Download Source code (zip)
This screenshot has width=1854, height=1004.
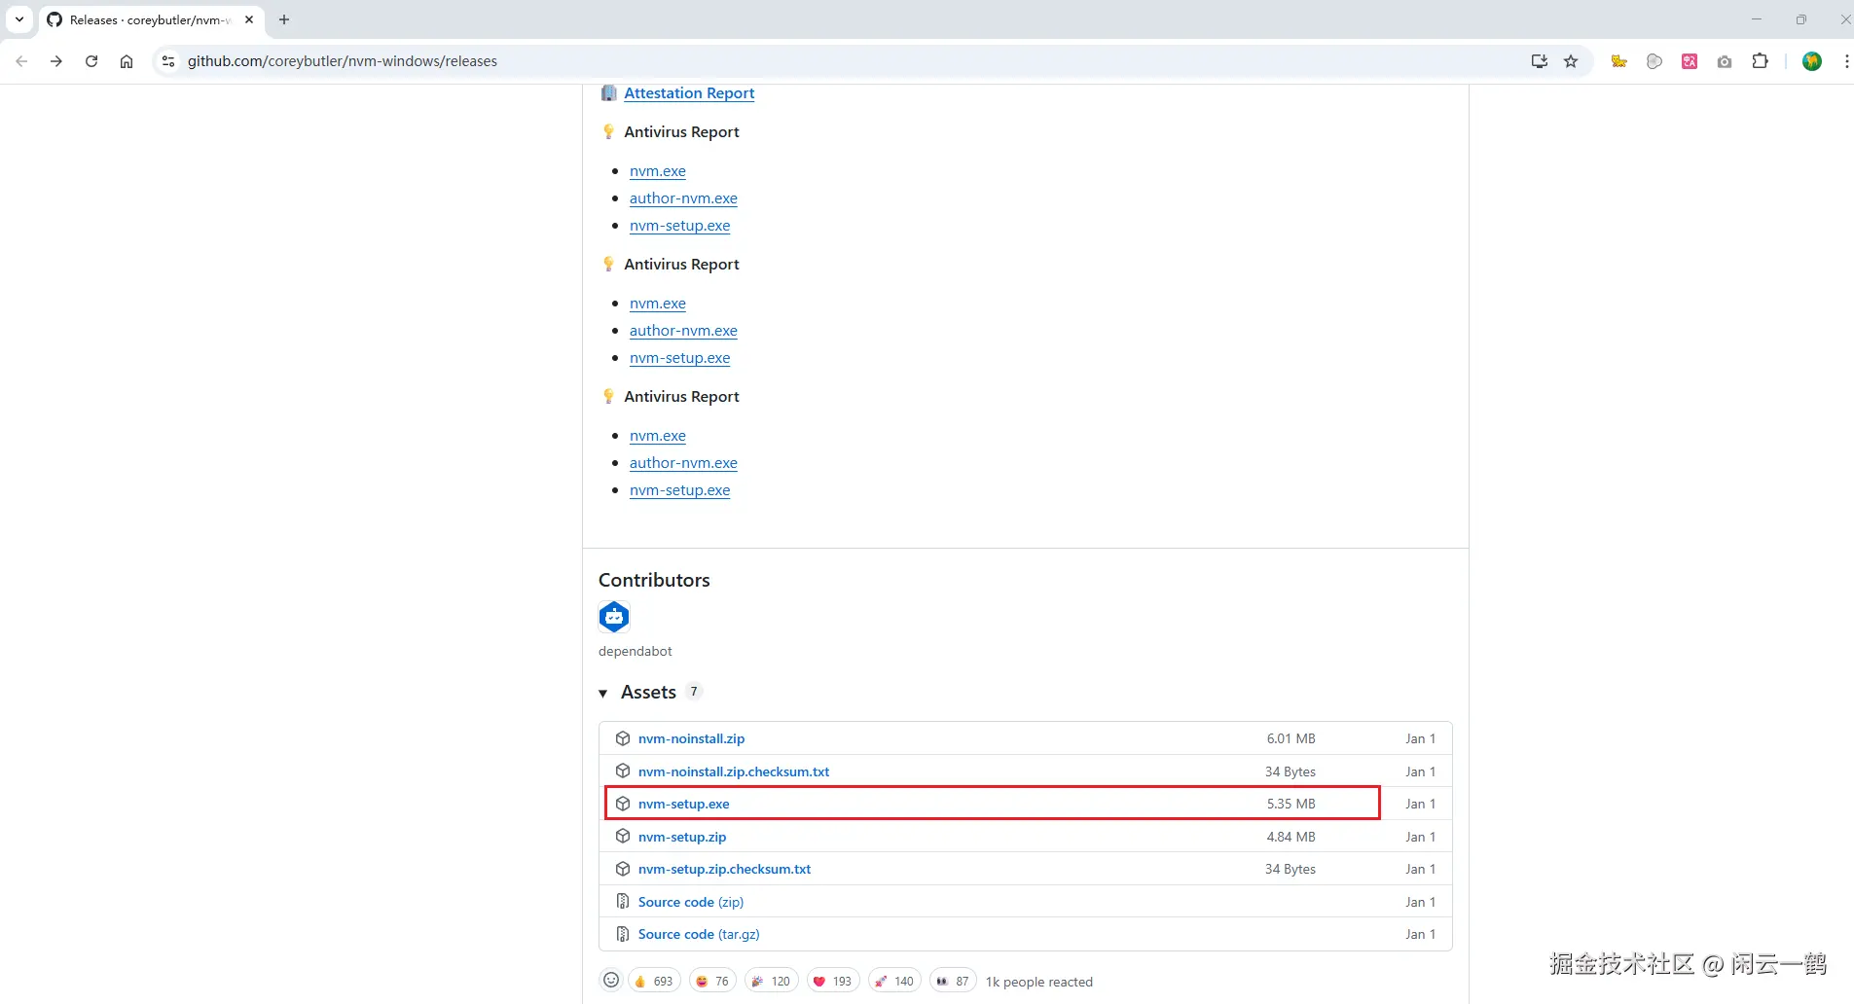pyautogui.click(x=691, y=902)
